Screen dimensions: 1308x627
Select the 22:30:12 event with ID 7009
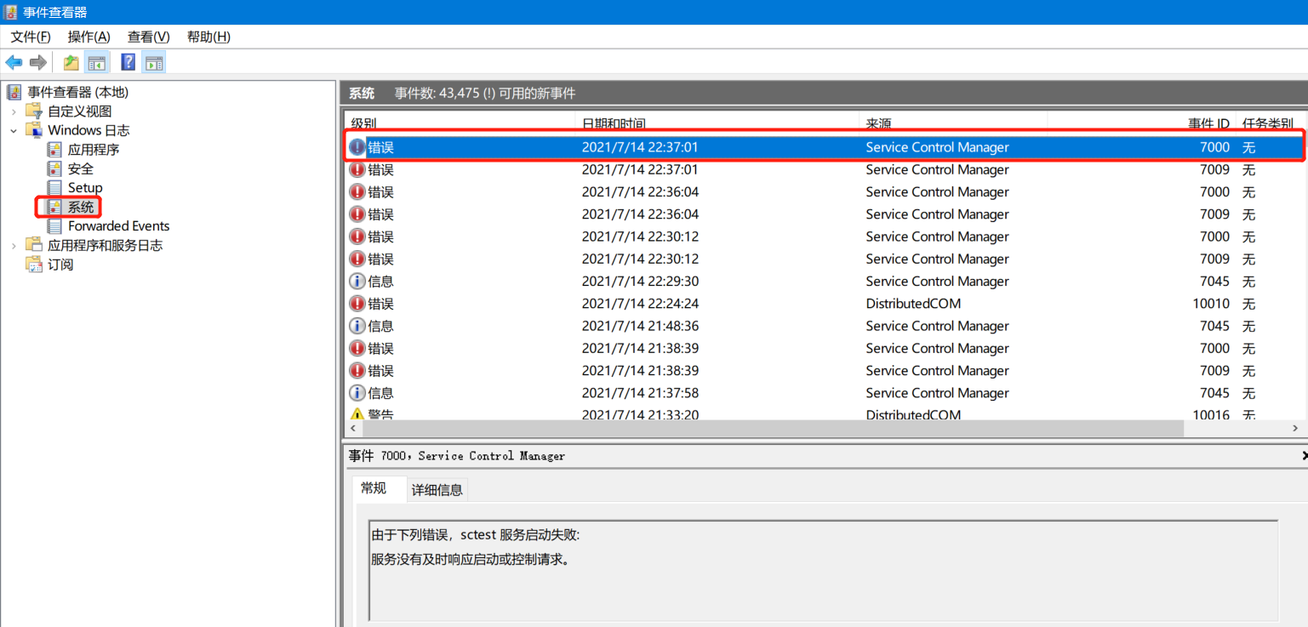(x=824, y=259)
